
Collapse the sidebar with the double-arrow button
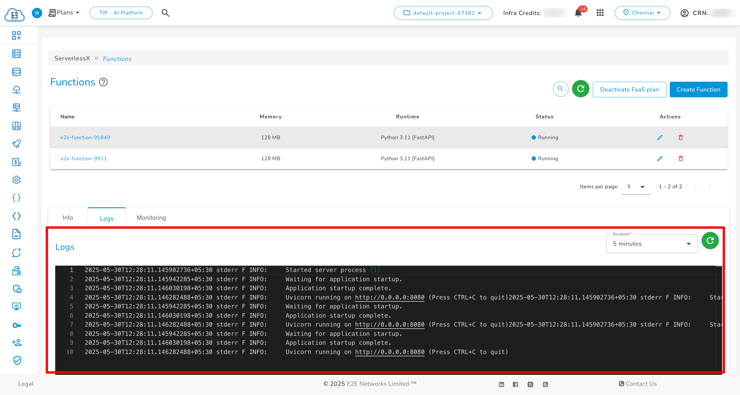point(37,13)
